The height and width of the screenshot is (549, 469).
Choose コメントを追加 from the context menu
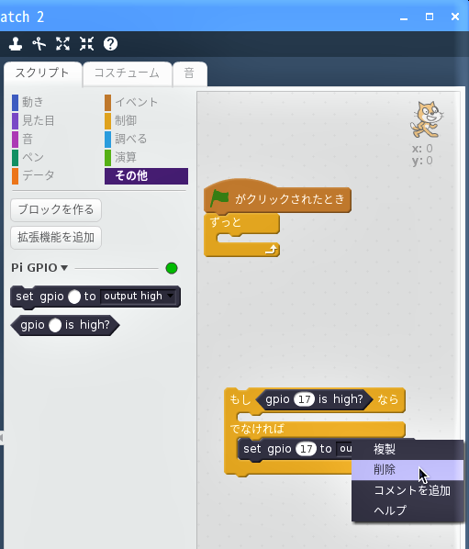click(x=408, y=490)
